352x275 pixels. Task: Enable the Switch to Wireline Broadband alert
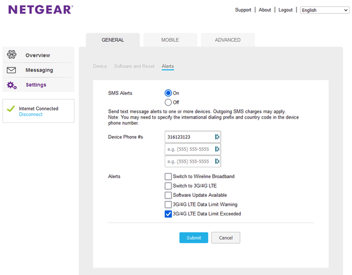[x=168, y=176]
